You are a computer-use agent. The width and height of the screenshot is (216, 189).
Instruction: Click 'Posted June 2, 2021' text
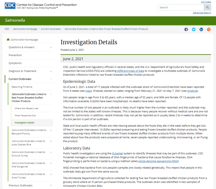point(72,50)
